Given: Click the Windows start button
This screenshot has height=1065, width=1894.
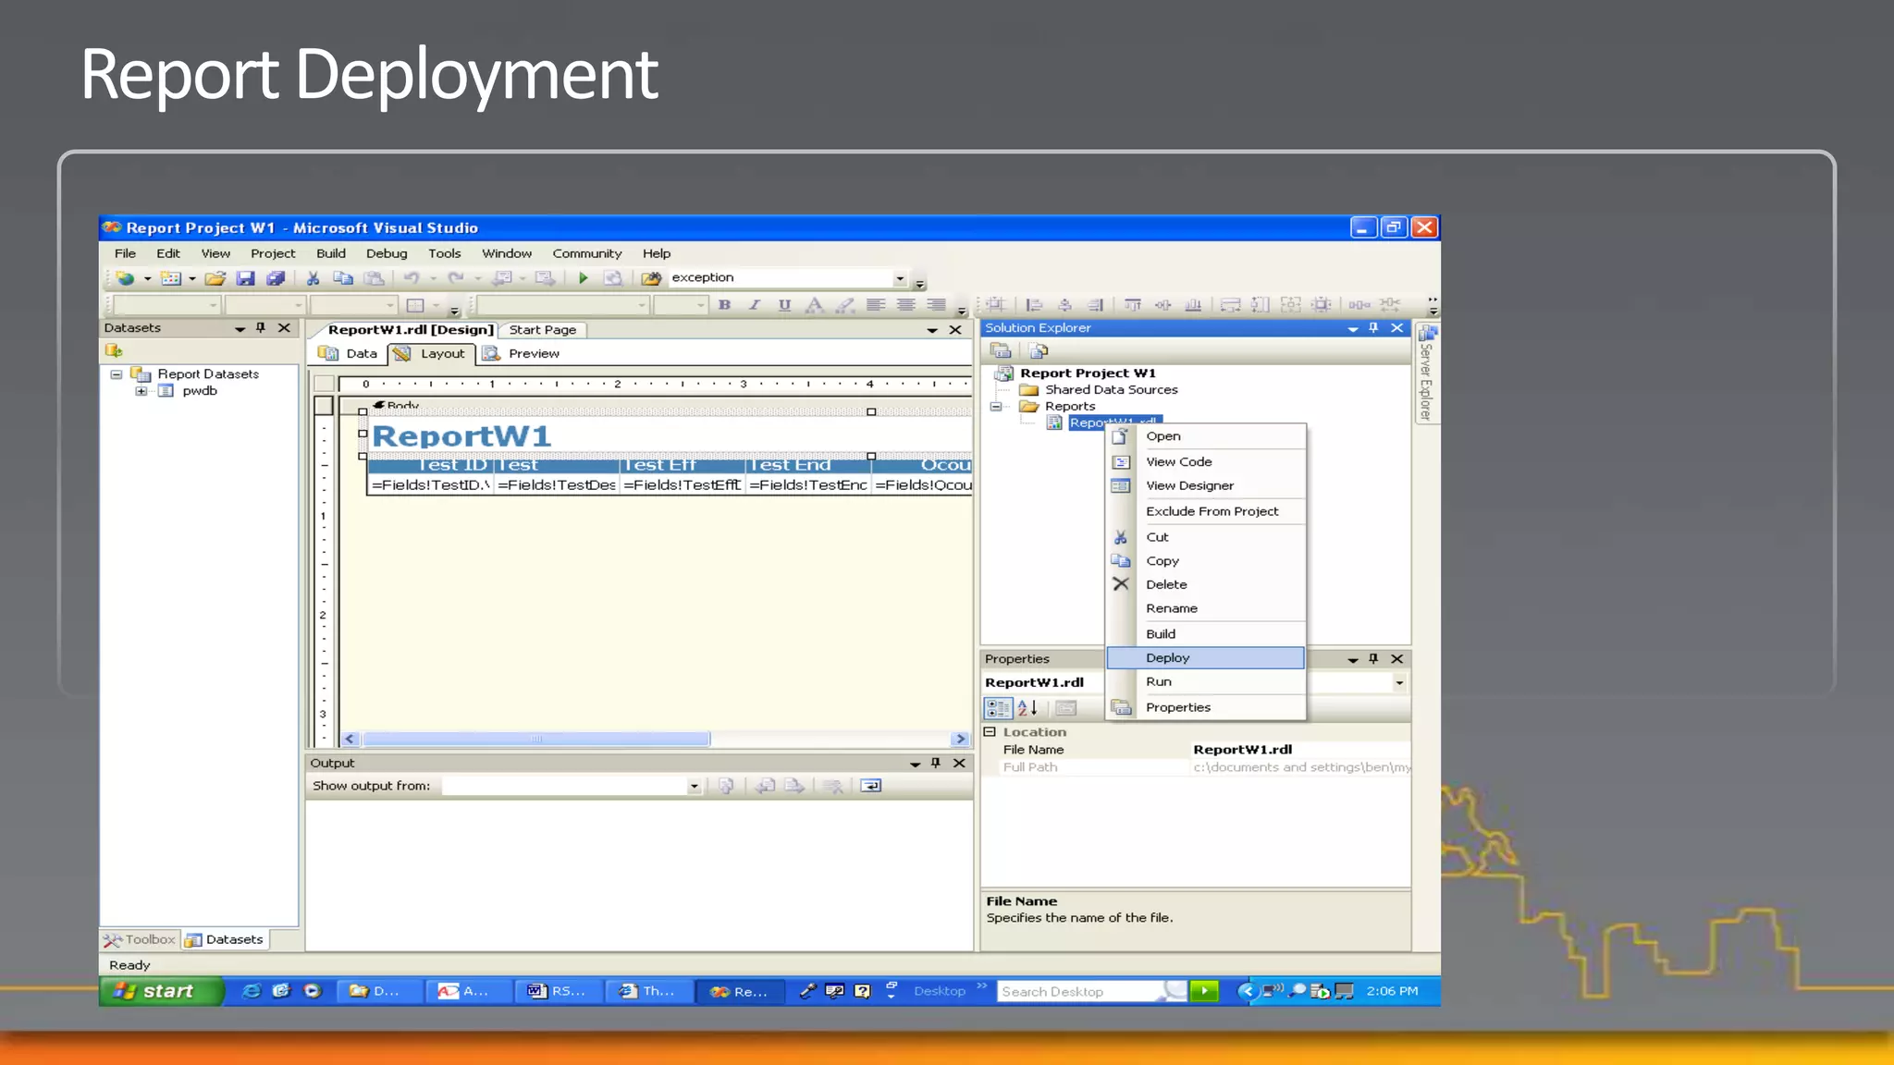Looking at the screenshot, I should [160, 991].
